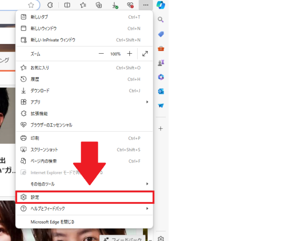Open お気に入り from the menu
Viewport: 292px width, 241px height.
click(x=84, y=68)
